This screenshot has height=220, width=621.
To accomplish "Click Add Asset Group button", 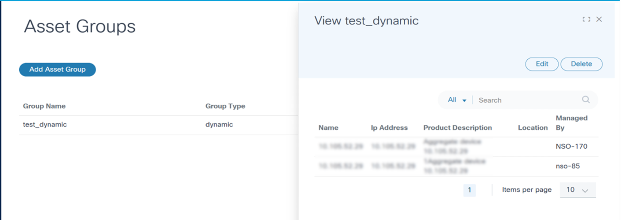I will tap(57, 69).
